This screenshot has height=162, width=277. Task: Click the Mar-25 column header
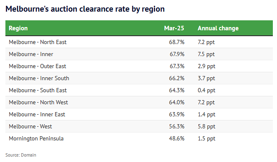click(174, 28)
